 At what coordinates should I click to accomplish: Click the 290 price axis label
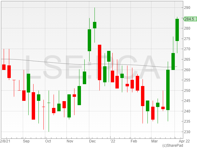(x=187, y=7)
